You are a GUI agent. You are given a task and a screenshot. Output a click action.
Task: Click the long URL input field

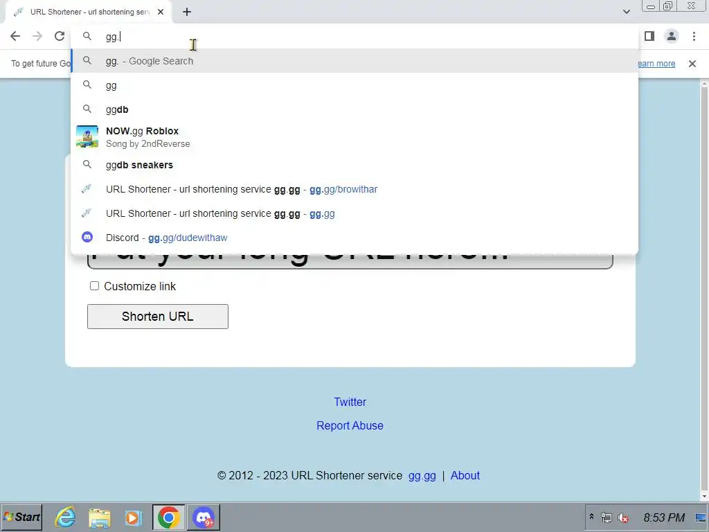click(x=350, y=261)
